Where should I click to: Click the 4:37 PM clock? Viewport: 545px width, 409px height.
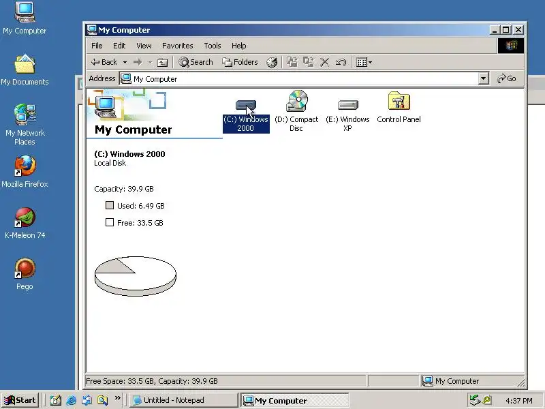(x=518, y=401)
